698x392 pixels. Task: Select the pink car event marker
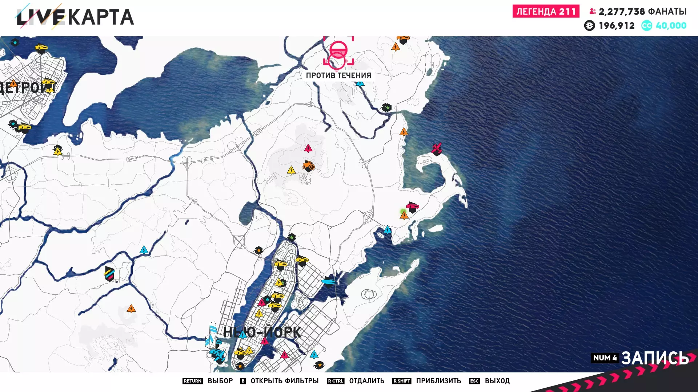[x=412, y=207]
